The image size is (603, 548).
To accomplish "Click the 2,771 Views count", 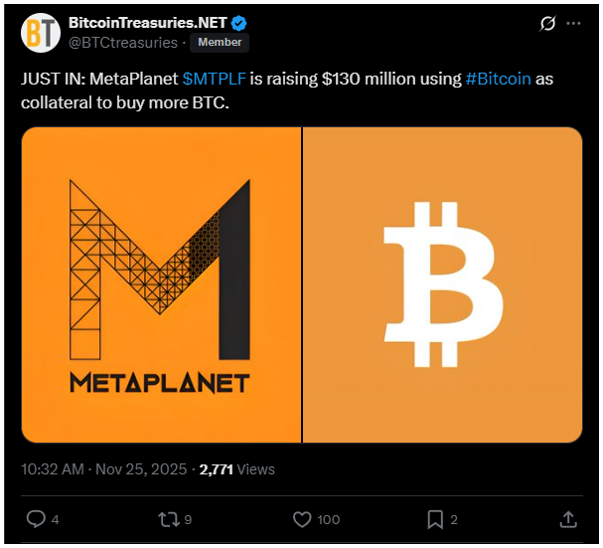I will point(237,468).
